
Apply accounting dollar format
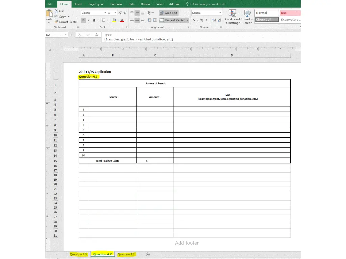194,20
